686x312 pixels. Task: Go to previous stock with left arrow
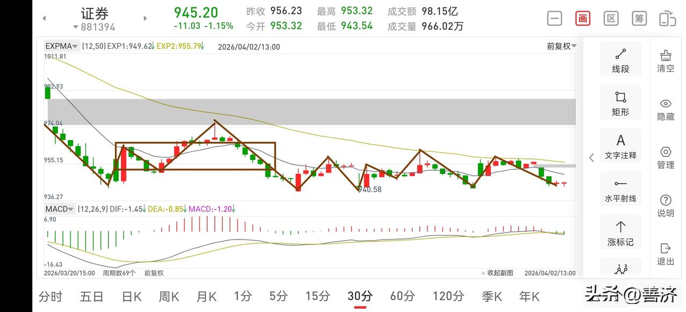tap(44, 18)
